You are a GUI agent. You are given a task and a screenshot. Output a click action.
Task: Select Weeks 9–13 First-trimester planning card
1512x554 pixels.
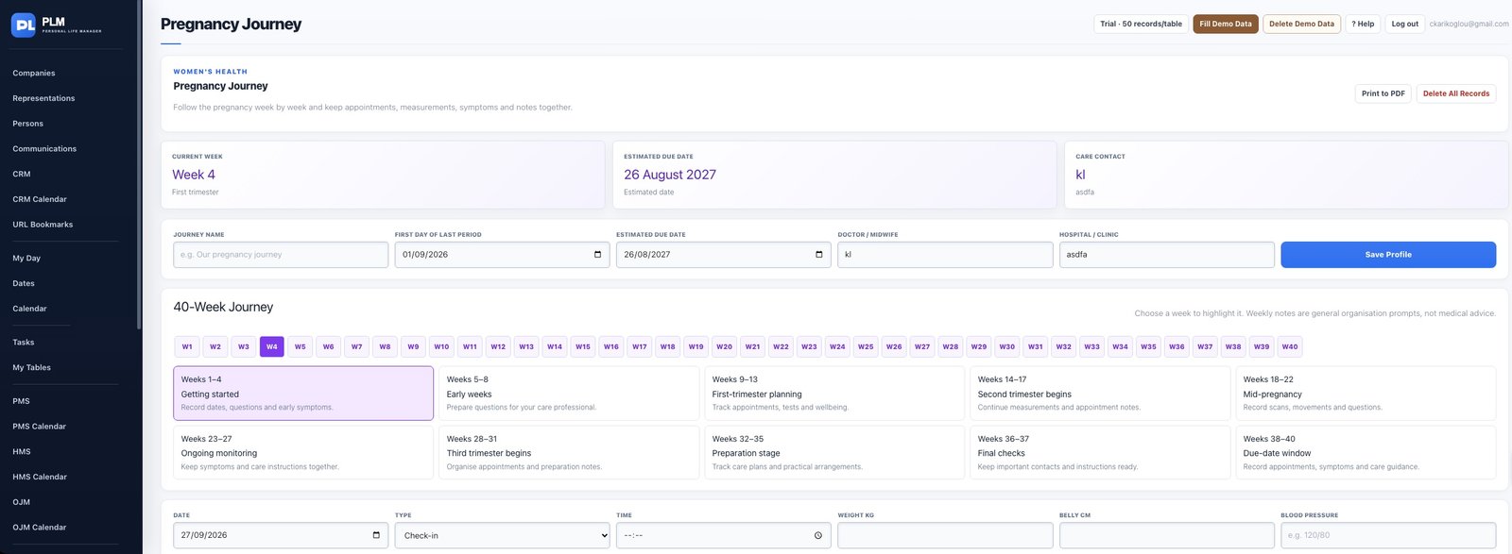point(834,394)
